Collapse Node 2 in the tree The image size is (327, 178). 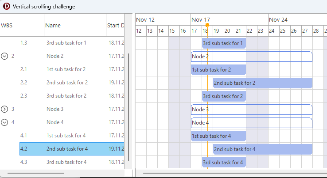(5, 56)
